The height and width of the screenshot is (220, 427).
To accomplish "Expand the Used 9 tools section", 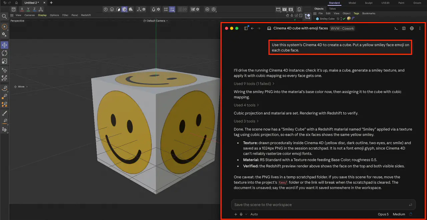I will tap(254, 84).
